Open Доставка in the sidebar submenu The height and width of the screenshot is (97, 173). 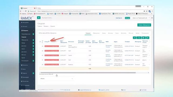tap(24, 52)
